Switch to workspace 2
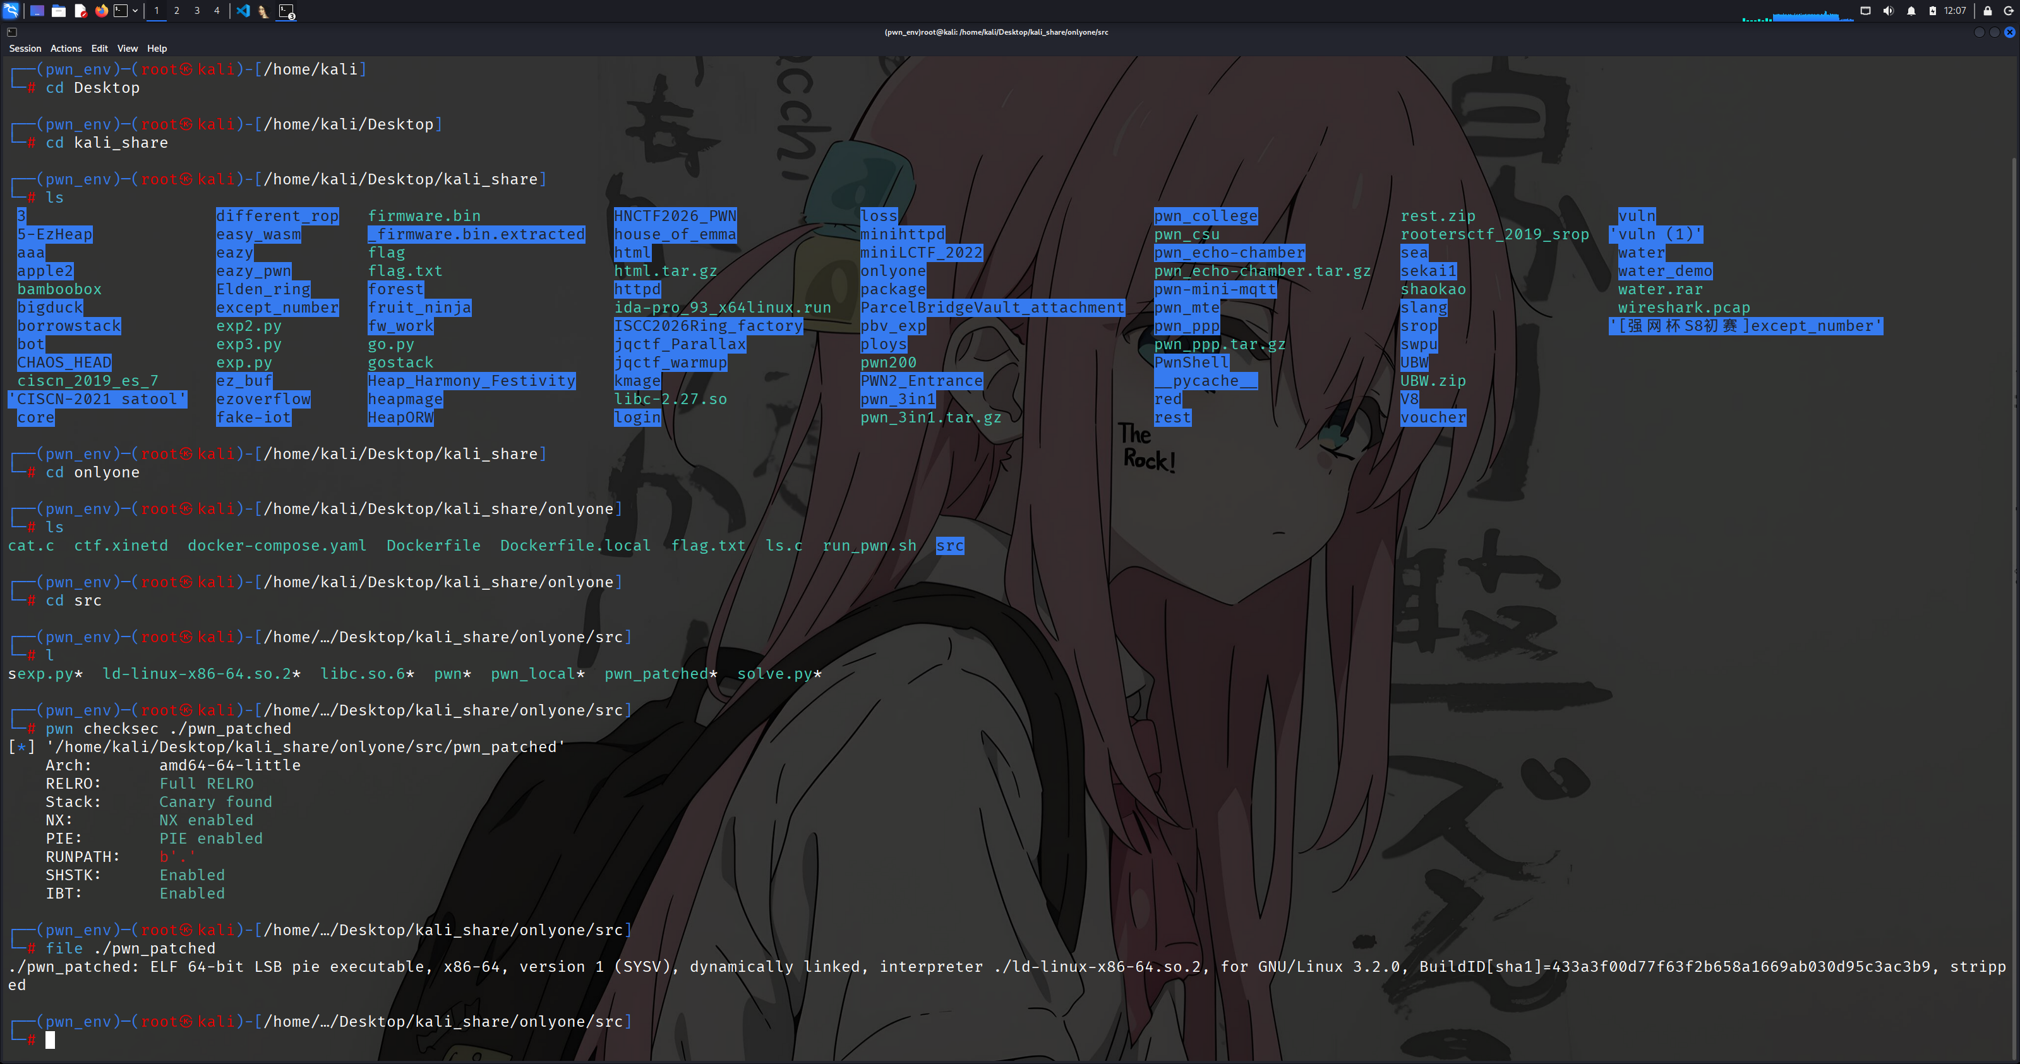This screenshot has width=2020, height=1064. [176, 11]
